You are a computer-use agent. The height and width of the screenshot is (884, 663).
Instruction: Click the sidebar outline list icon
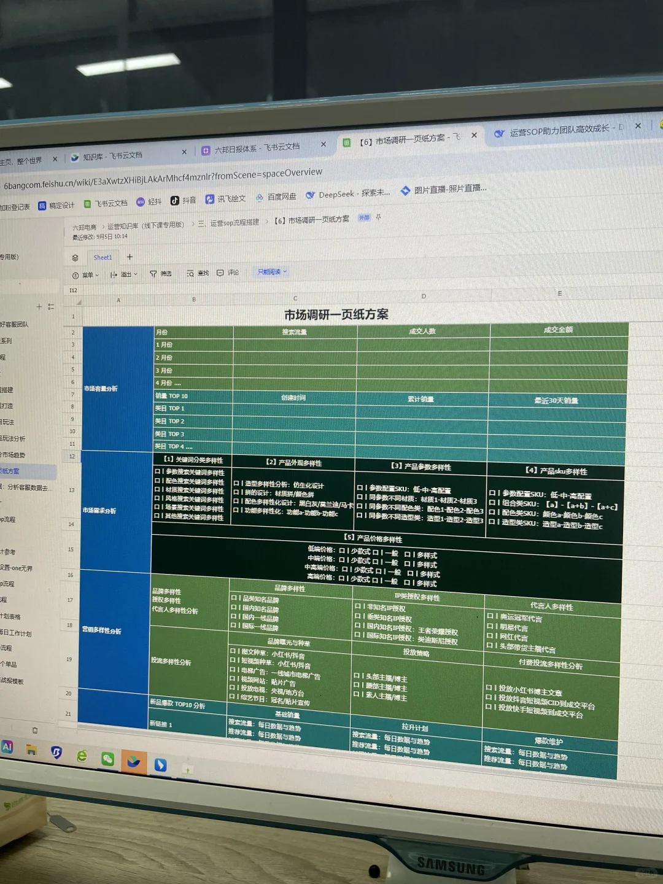click(51, 306)
